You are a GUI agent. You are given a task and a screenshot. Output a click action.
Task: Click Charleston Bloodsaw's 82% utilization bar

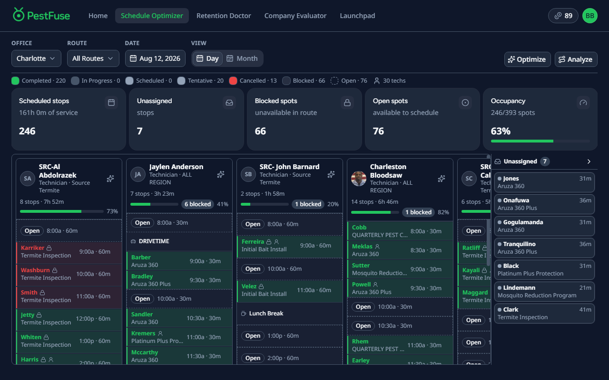[375, 212]
